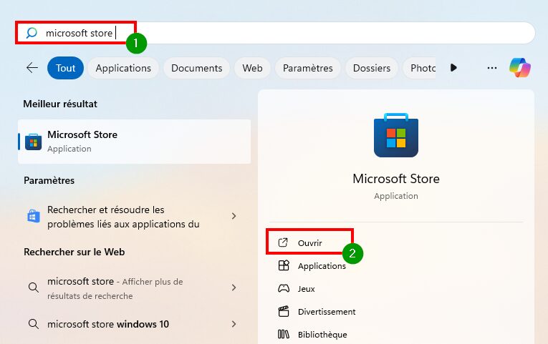Click the Store troubleshooter bag icon

pyautogui.click(x=34, y=216)
